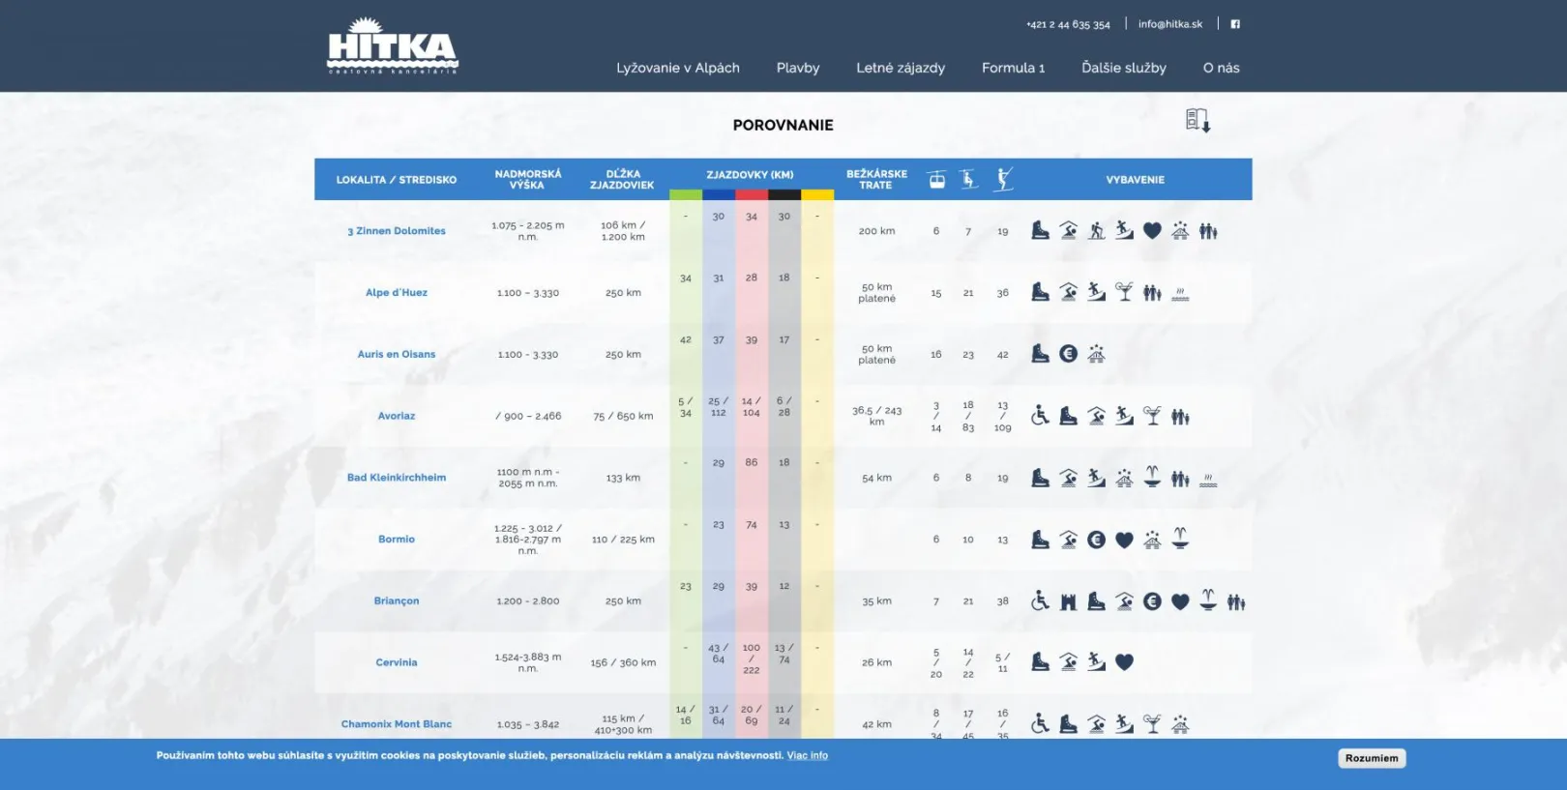Click chalet stars icon in Auris en Oisans row
Viewport: 1567px width, 790px height.
coord(1096,354)
